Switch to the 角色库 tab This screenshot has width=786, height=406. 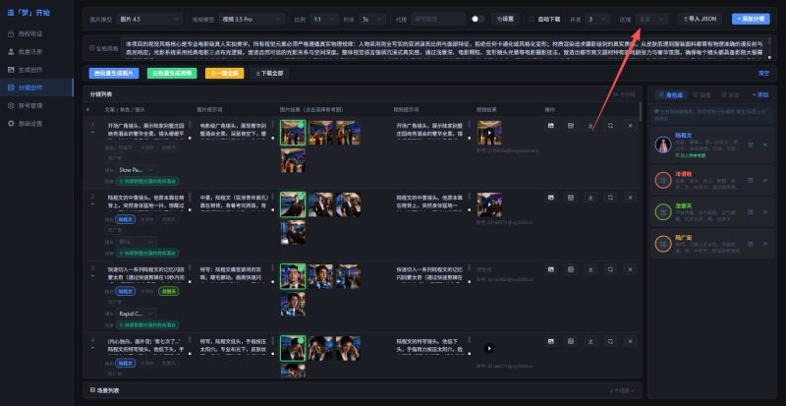pyautogui.click(x=671, y=94)
